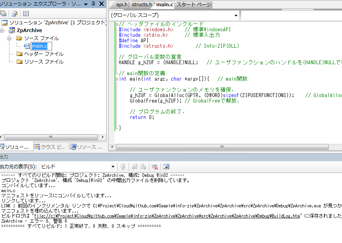This screenshot has width=342, height=243.
Task: Click output line 'コンパイルしています...'
Action: point(28,186)
